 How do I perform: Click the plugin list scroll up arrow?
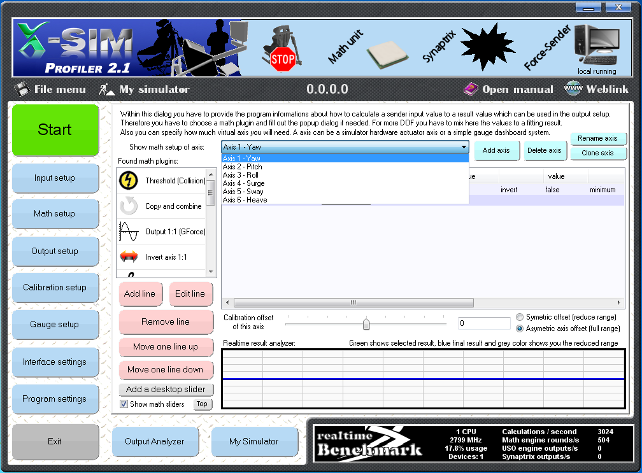pyautogui.click(x=211, y=174)
